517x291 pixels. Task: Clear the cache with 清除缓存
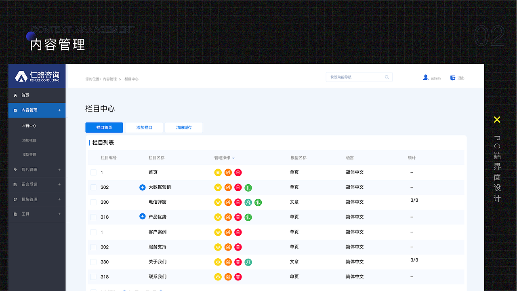coord(184,128)
